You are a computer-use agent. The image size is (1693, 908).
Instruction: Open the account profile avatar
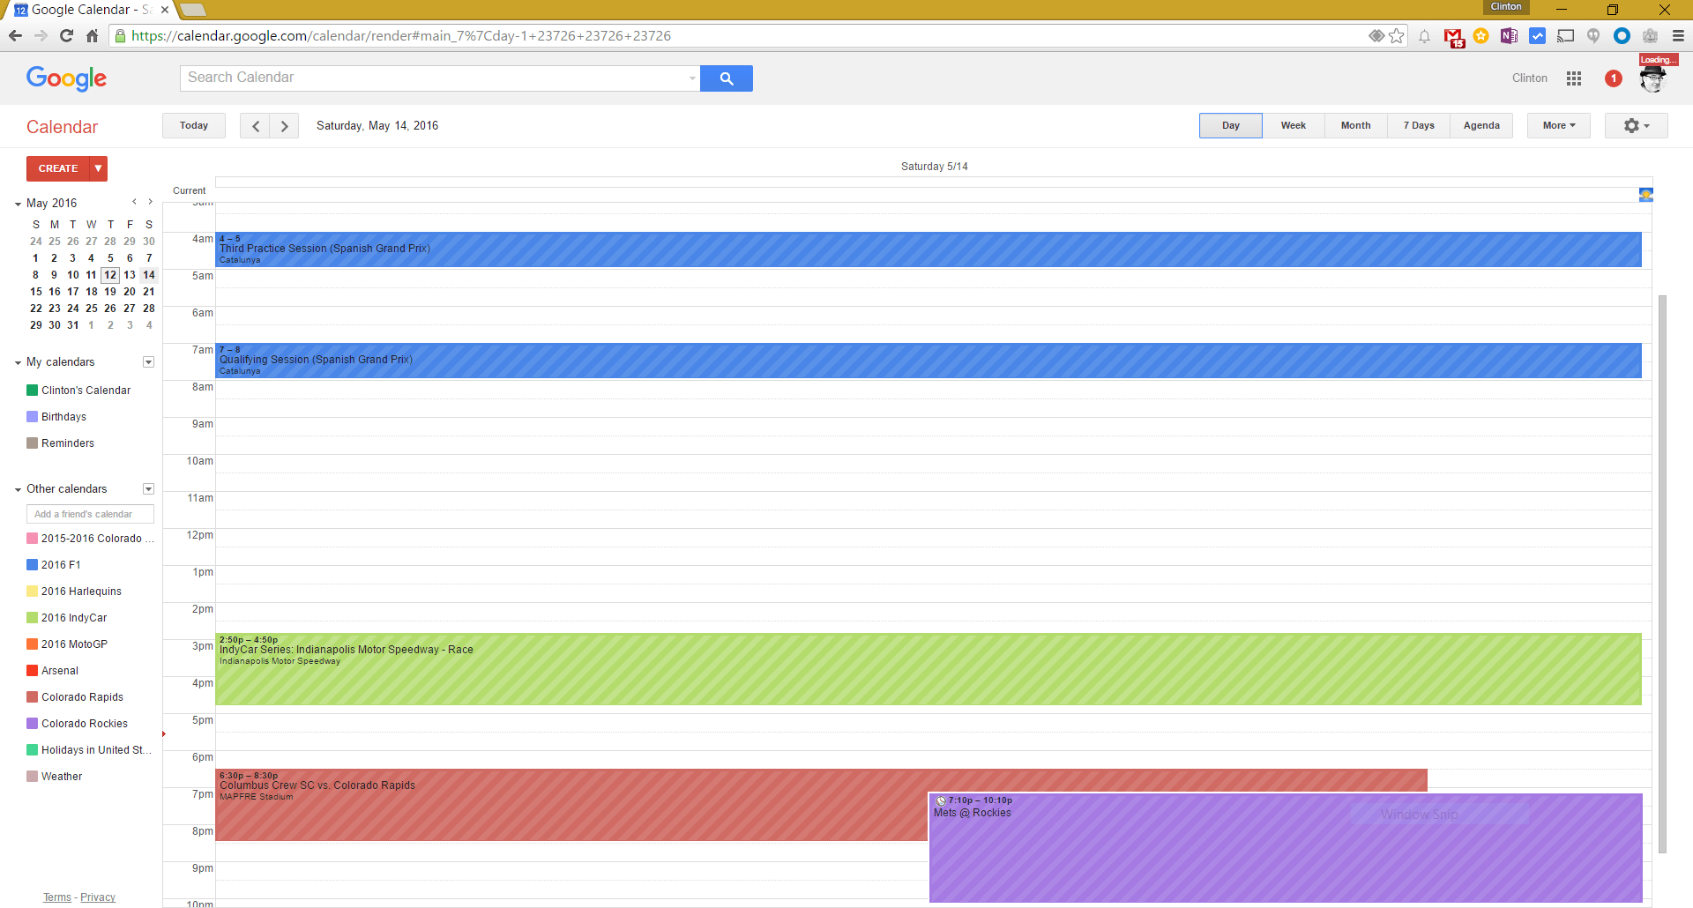click(x=1653, y=78)
